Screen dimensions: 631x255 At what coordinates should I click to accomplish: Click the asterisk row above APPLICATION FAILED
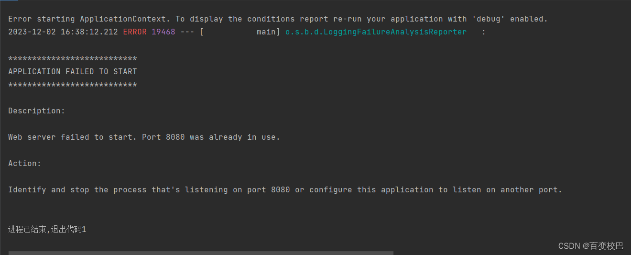coord(73,58)
